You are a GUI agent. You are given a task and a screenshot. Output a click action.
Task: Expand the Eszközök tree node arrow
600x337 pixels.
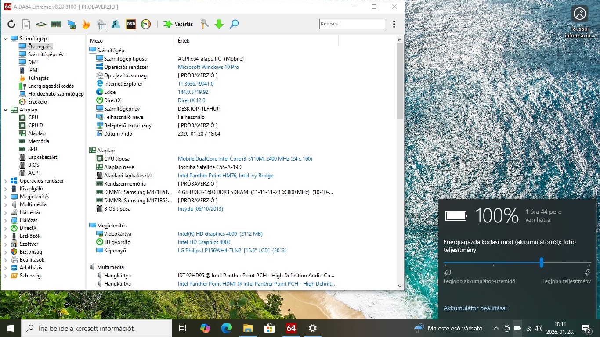click(x=6, y=236)
